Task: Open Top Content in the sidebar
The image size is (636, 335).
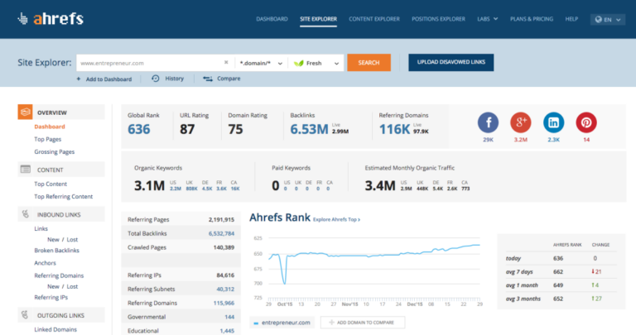Action: pyautogui.click(x=51, y=184)
